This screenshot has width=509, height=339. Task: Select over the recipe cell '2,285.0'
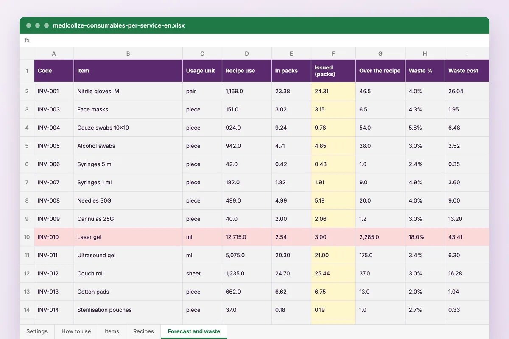(380, 237)
